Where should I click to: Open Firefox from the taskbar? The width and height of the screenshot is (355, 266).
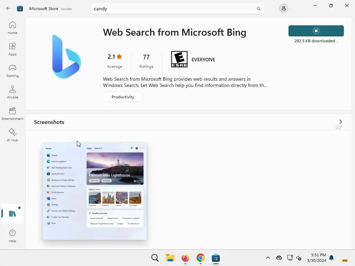point(185,258)
